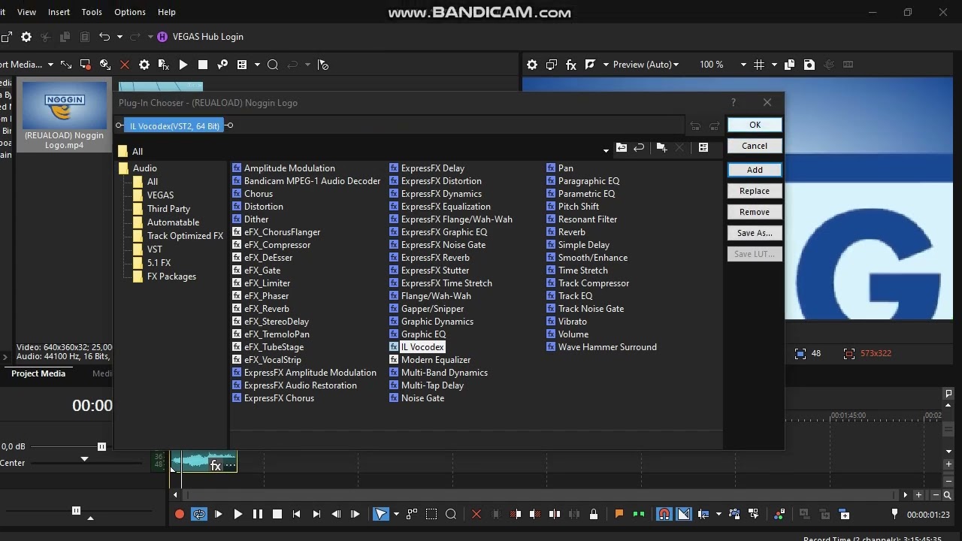Stop playback in the transport bar
Image resolution: width=962 pixels, height=541 pixels.
click(x=277, y=514)
